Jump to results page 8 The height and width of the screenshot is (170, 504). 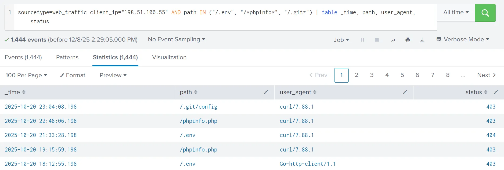(448, 75)
